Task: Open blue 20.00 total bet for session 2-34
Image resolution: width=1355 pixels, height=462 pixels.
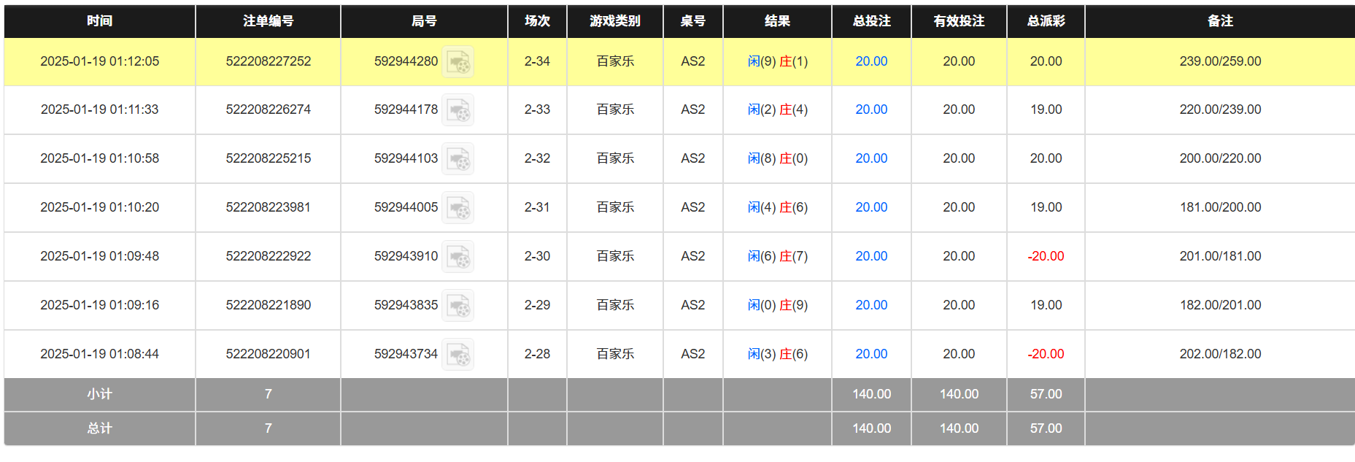Action: point(871,61)
